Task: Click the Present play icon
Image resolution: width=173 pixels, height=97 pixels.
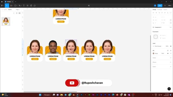Action: (165, 5)
